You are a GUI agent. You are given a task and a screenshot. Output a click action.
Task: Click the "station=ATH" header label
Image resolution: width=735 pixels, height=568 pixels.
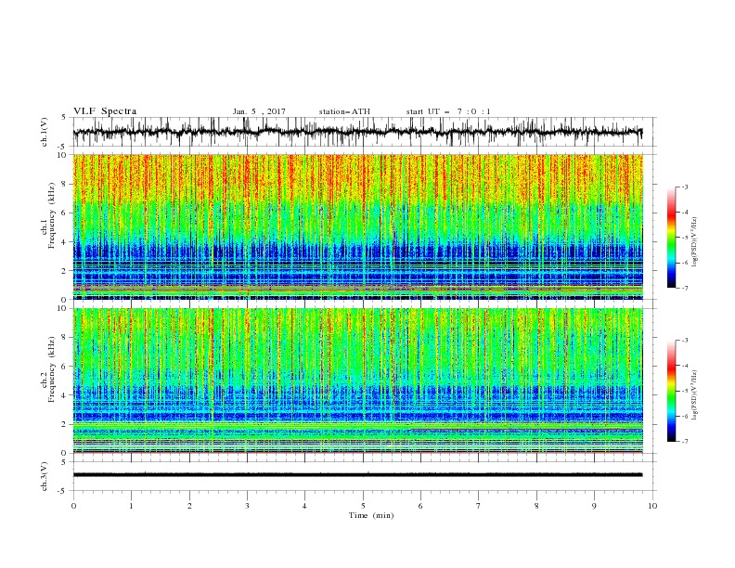click(344, 111)
